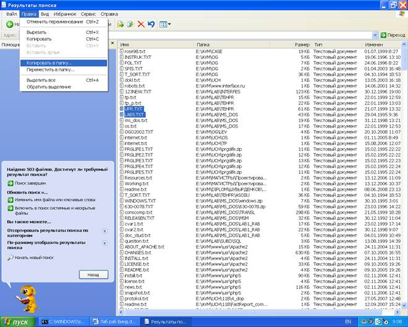The image size is (408, 327).
Task: Click the Copy To folder toolbar icon
Action: point(130,24)
